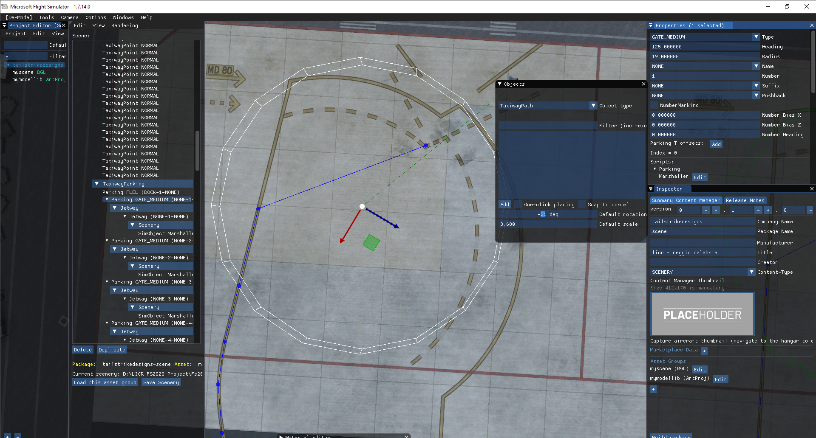Image resolution: width=816 pixels, height=438 pixels.
Task: Close the Inspector panel with its X
Action: [x=812, y=189]
